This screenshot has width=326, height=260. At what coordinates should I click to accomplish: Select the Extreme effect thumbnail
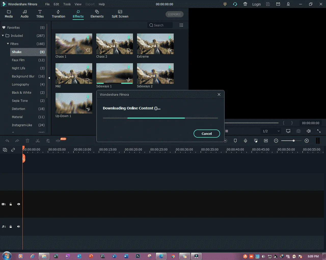(x=155, y=44)
